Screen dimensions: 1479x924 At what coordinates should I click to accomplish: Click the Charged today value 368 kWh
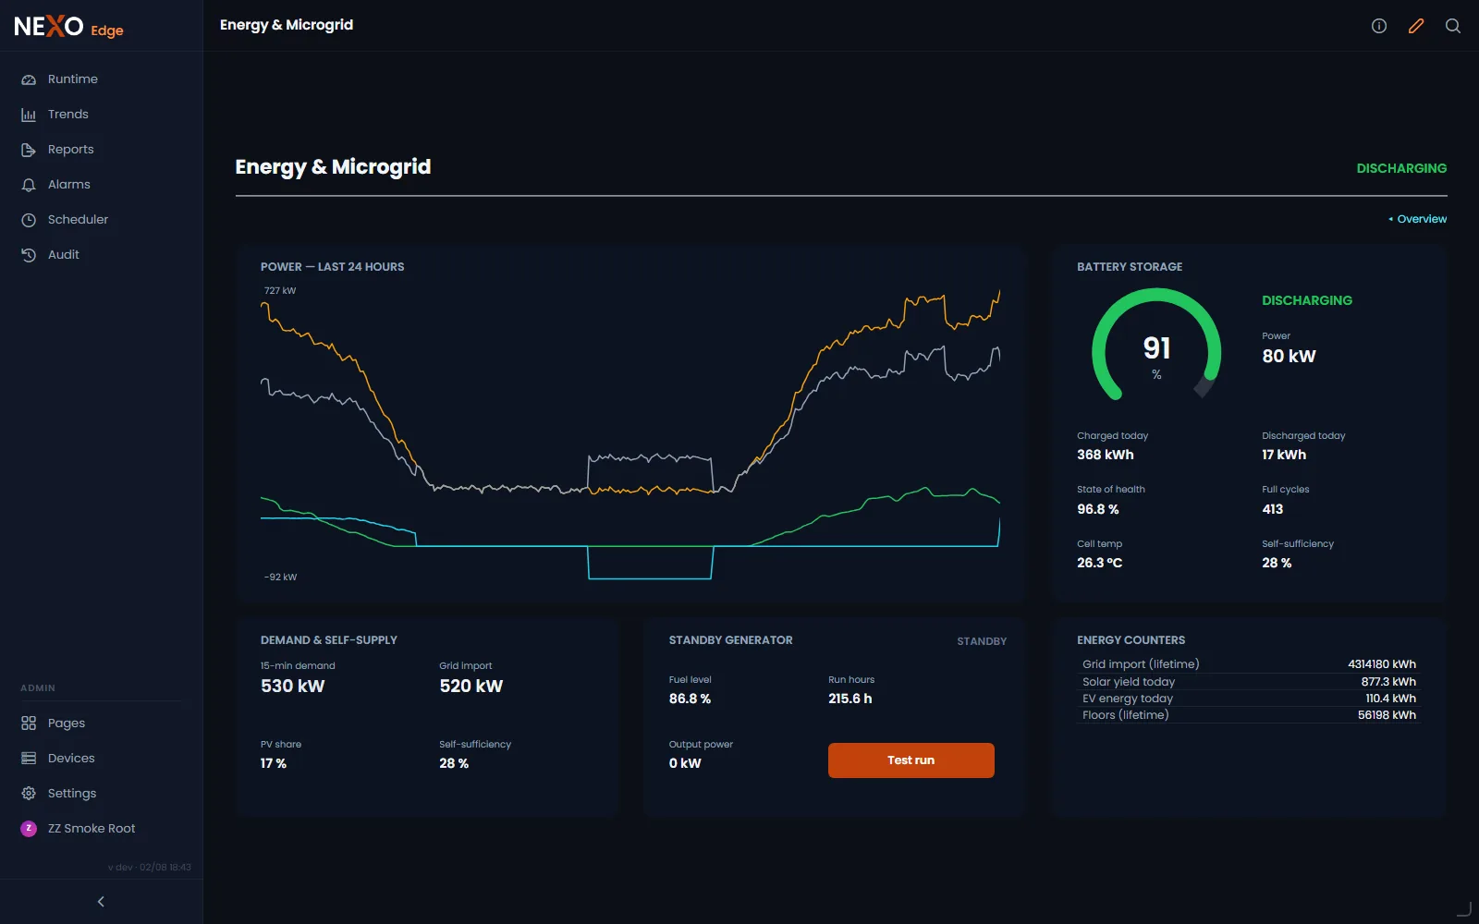pos(1106,455)
